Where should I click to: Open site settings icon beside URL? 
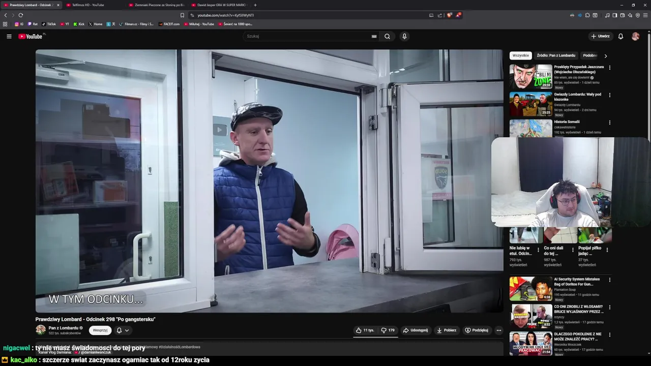tap(192, 15)
